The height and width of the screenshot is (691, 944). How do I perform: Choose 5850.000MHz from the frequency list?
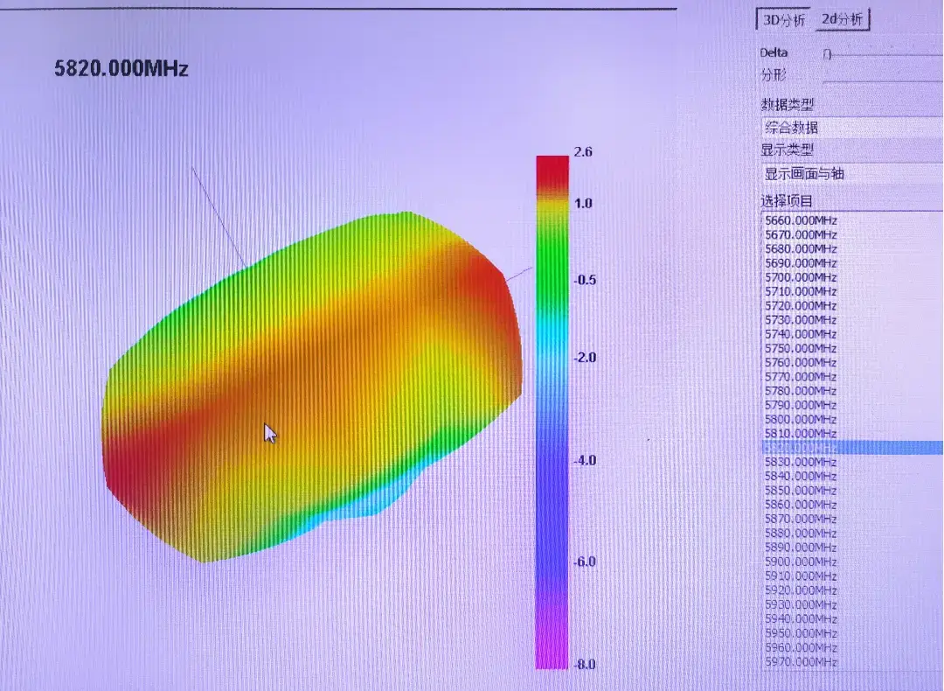coord(801,491)
